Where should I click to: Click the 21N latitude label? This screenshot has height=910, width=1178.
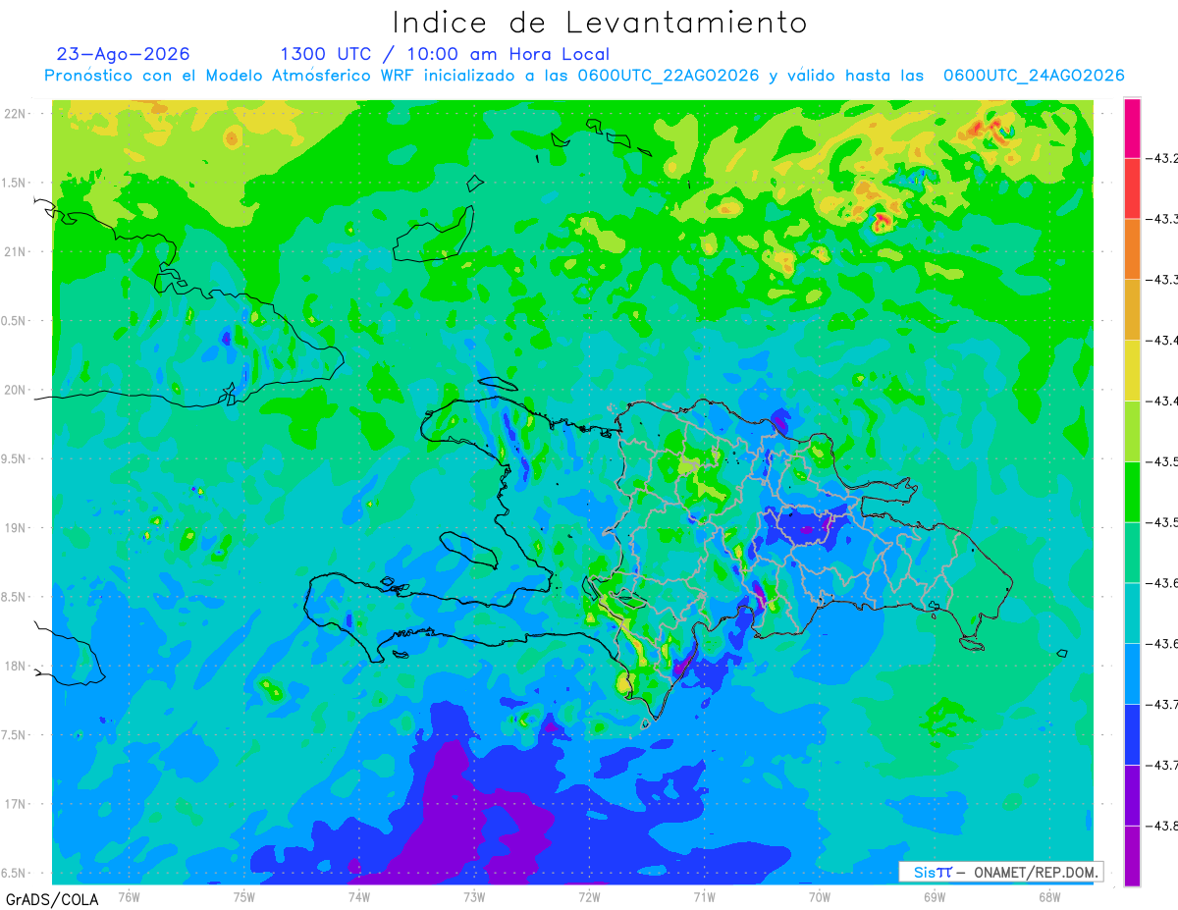click(x=17, y=251)
